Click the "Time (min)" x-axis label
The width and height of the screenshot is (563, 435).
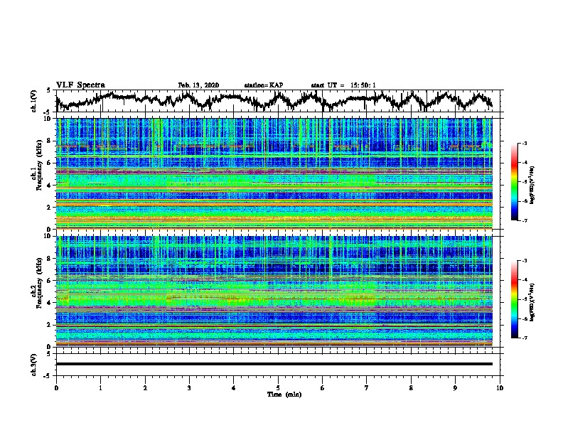pyautogui.click(x=284, y=394)
